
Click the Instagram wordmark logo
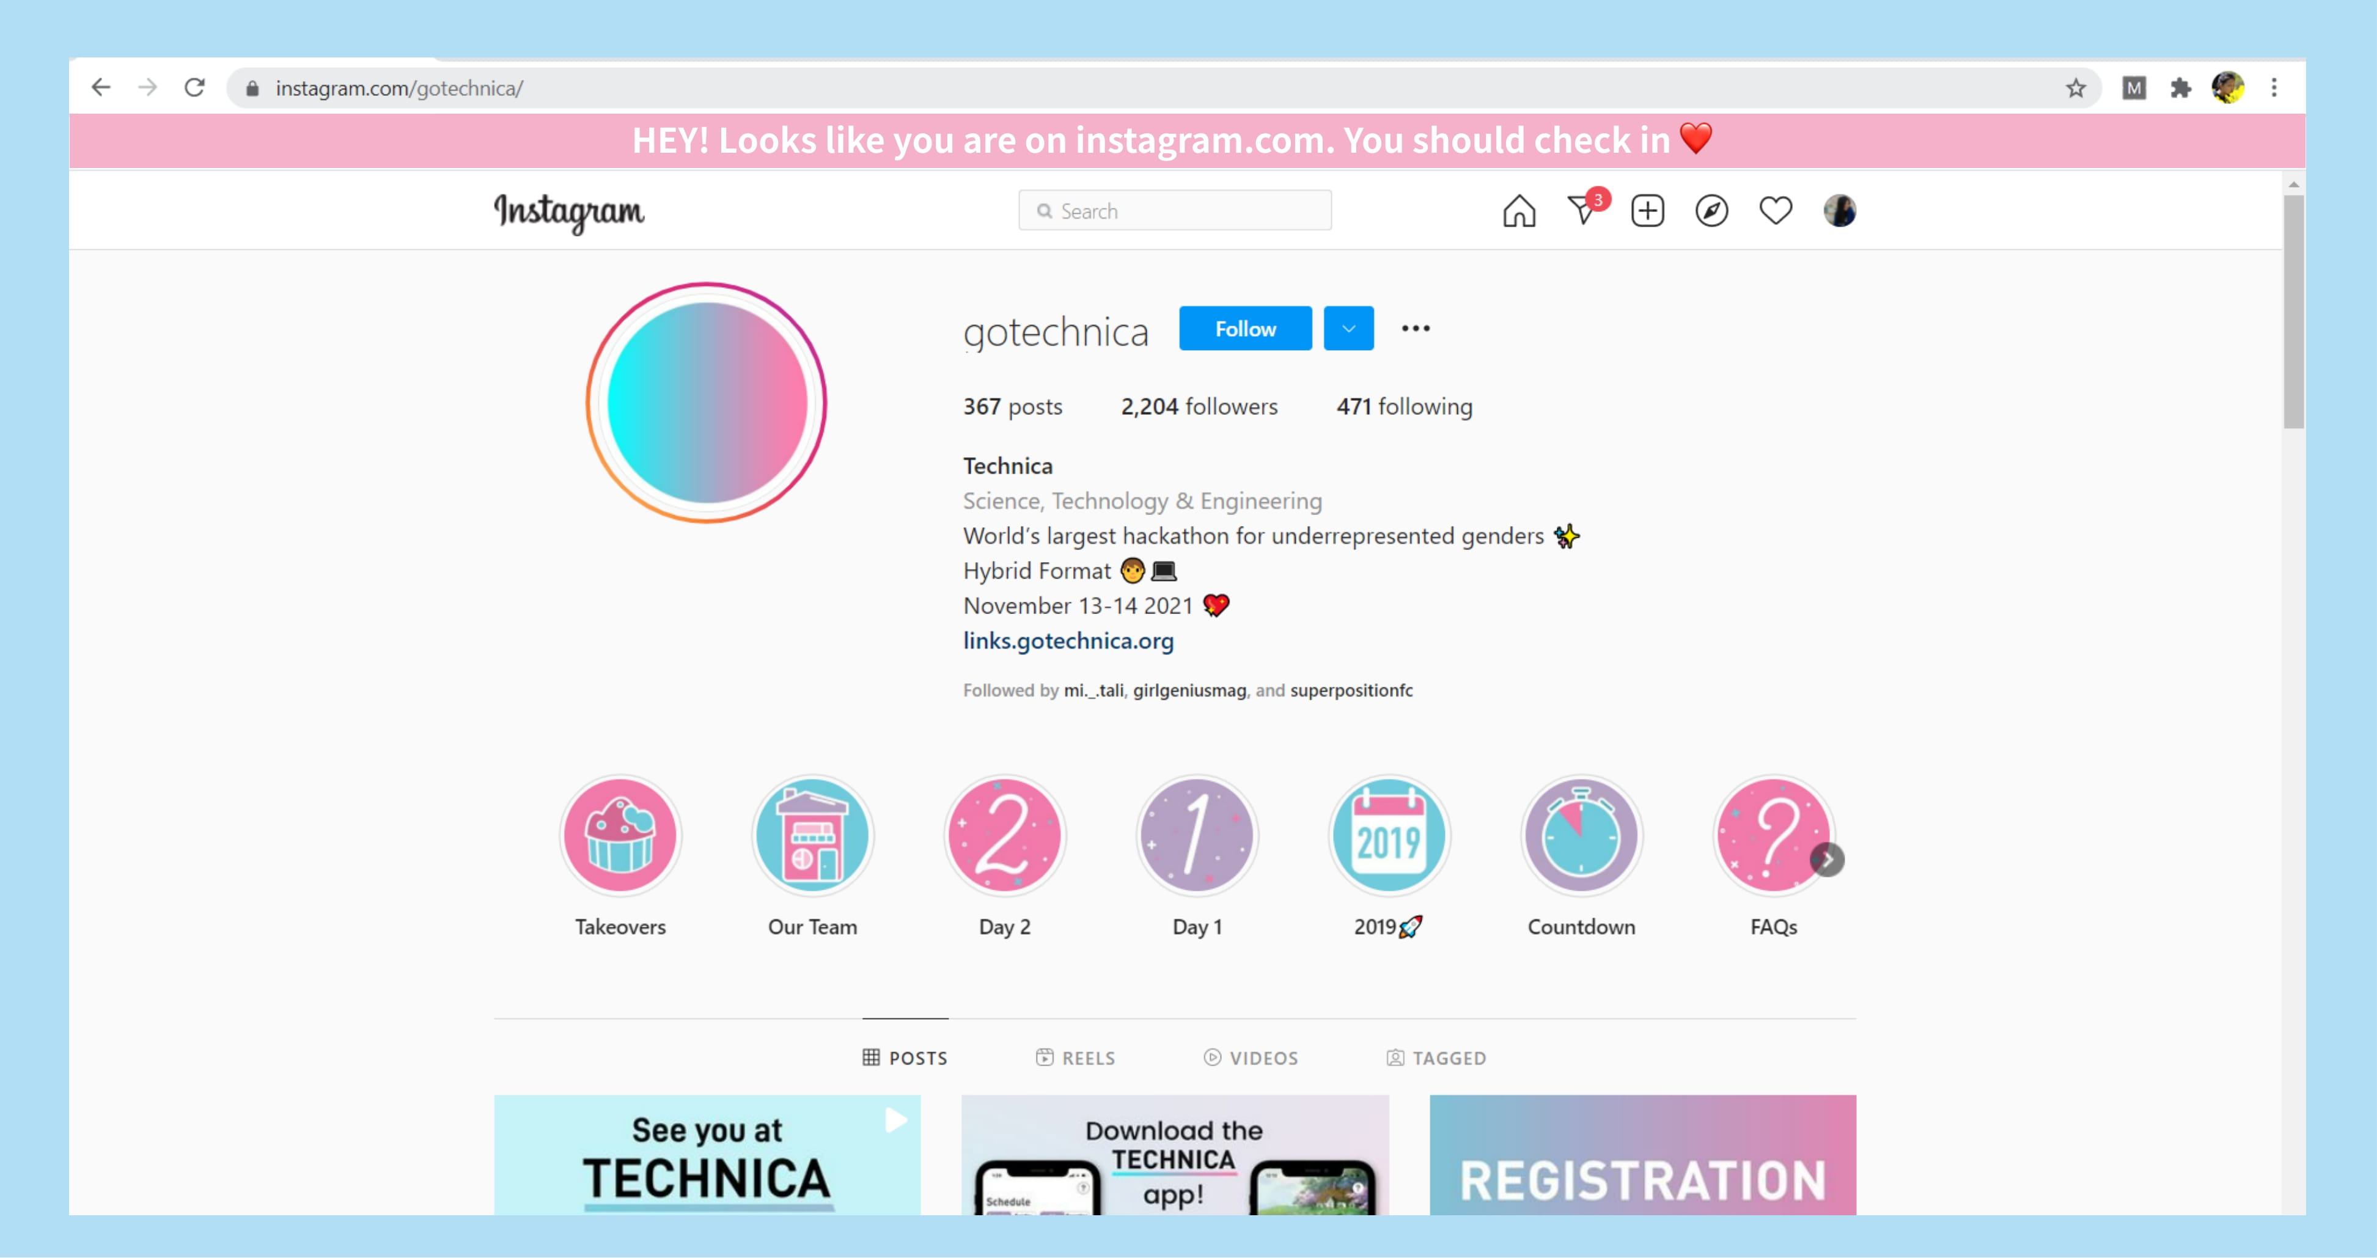(x=569, y=212)
